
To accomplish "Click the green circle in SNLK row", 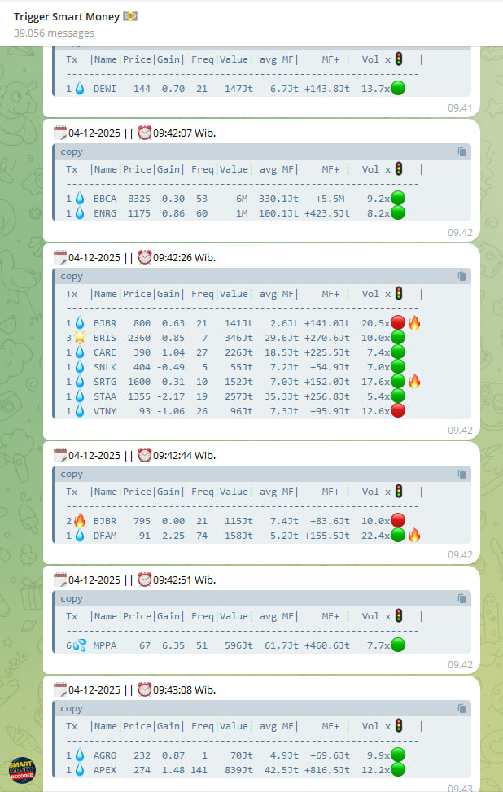I will coord(398,367).
